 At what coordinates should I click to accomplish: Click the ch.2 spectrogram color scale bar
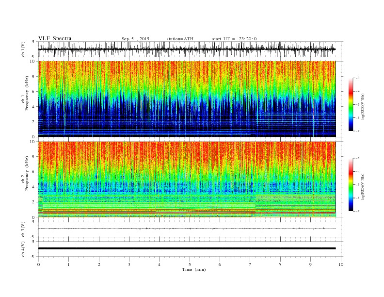351,185
